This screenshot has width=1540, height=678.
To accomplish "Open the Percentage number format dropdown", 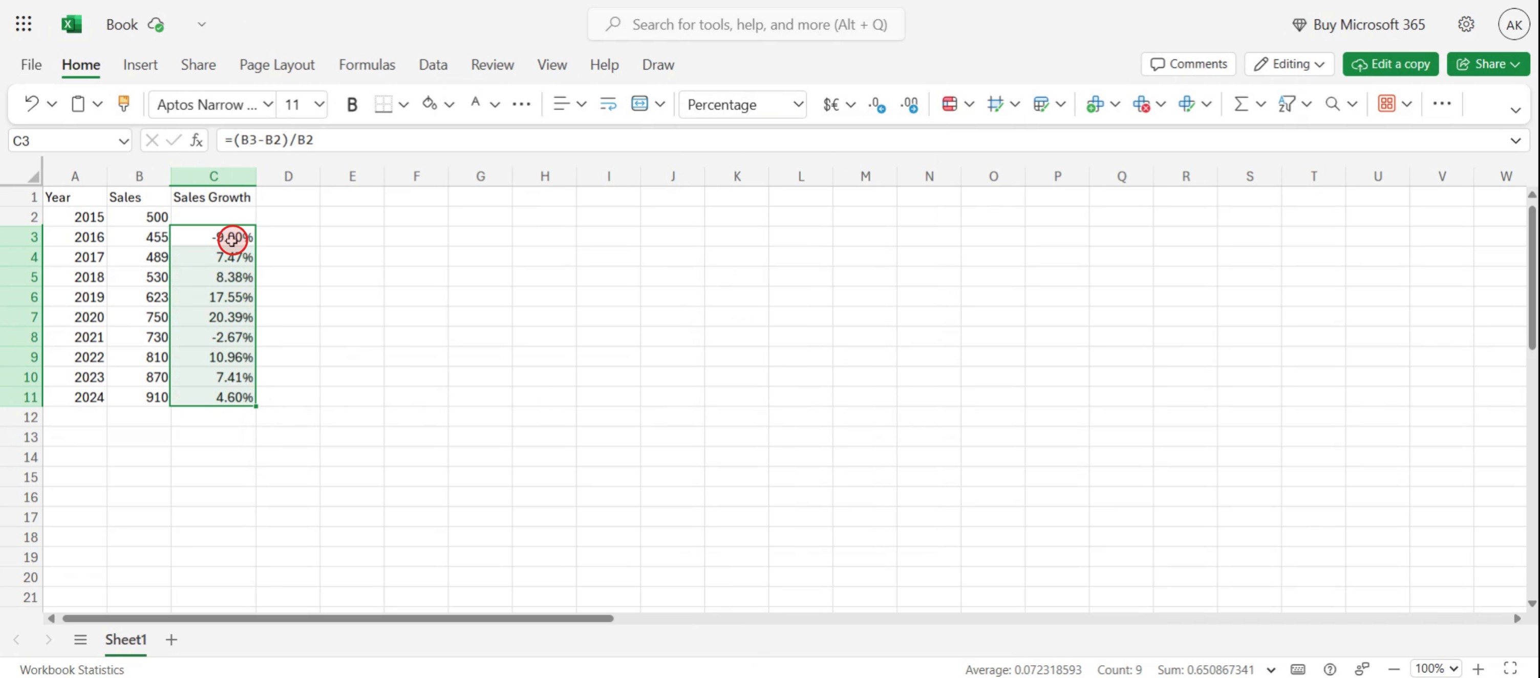I will pyautogui.click(x=798, y=104).
